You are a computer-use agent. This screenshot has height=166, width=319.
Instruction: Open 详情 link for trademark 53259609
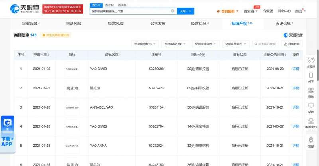point(296,69)
